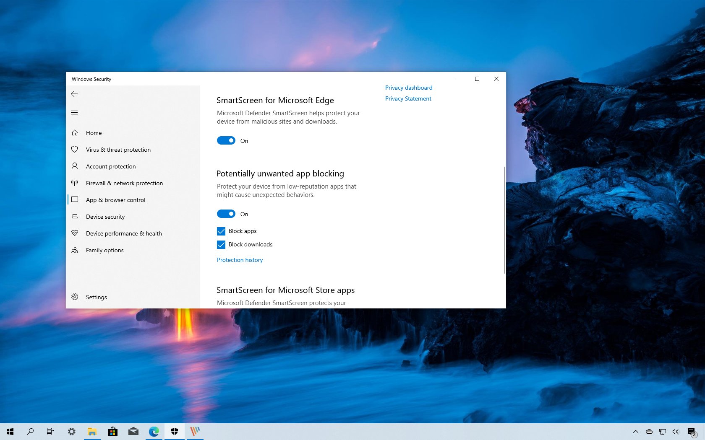705x440 pixels.
Task: Open the Home section
Action: 94,133
